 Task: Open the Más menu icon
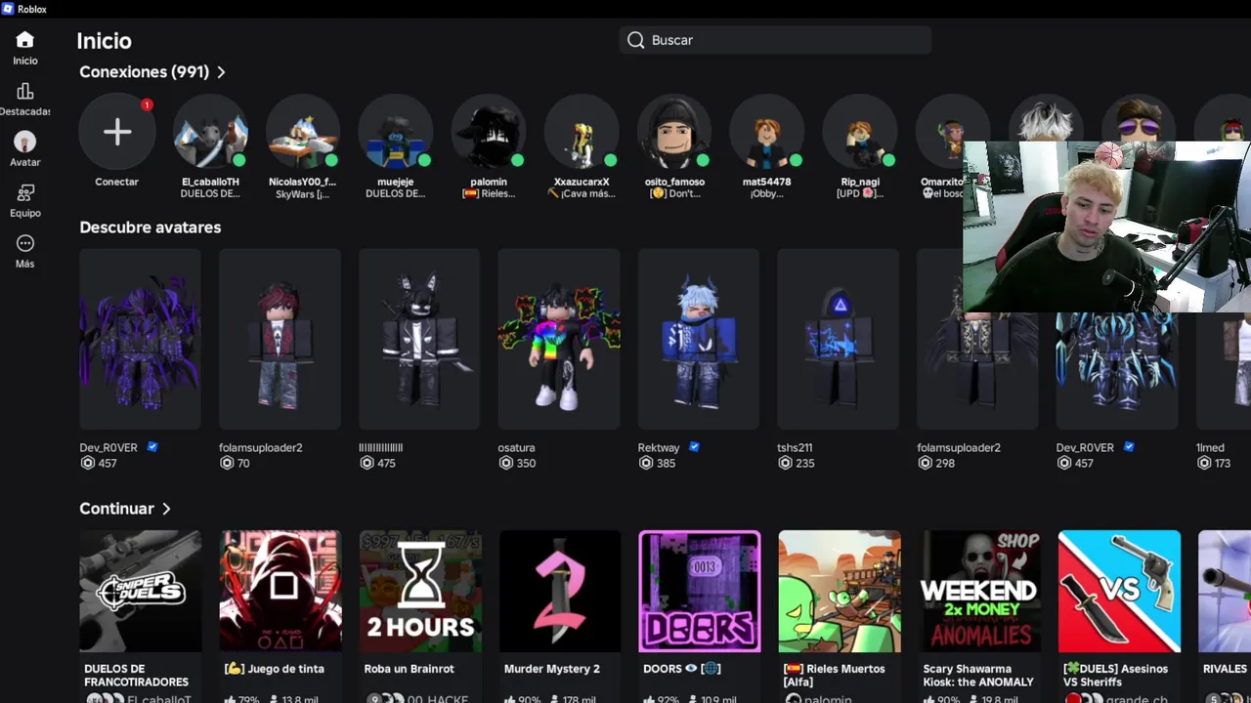tap(25, 243)
